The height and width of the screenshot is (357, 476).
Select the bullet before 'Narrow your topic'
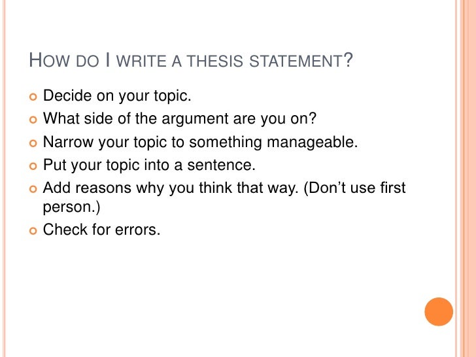(x=33, y=143)
